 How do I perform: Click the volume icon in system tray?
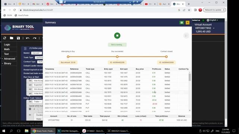(x=204, y=131)
